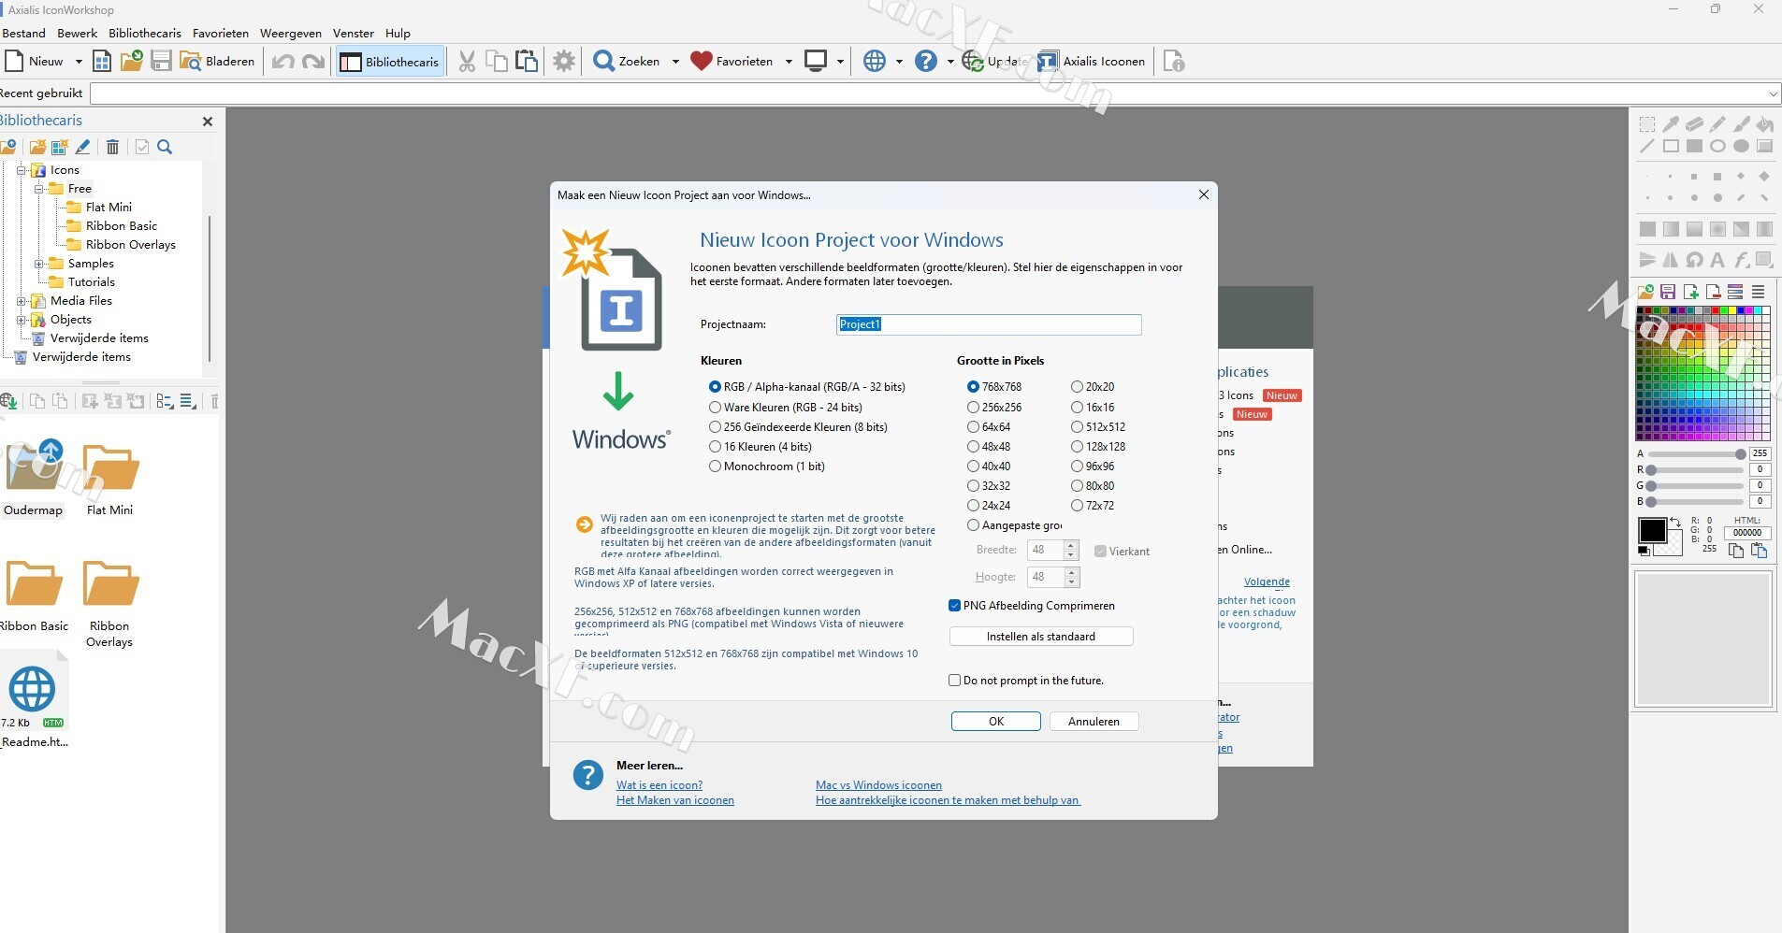Check Do not prompt in the future
This screenshot has height=933, width=1782.
click(954, 681)
